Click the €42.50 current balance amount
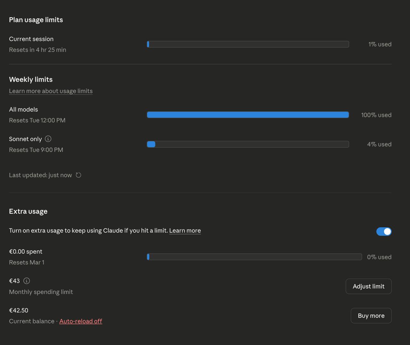Viewport: 410px width, 345px height. click(19, 310)
